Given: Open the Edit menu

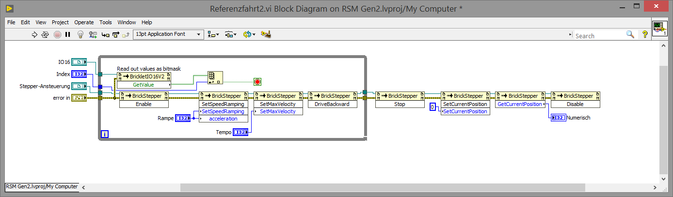Looking at the screenshot, I should (26, 22).
